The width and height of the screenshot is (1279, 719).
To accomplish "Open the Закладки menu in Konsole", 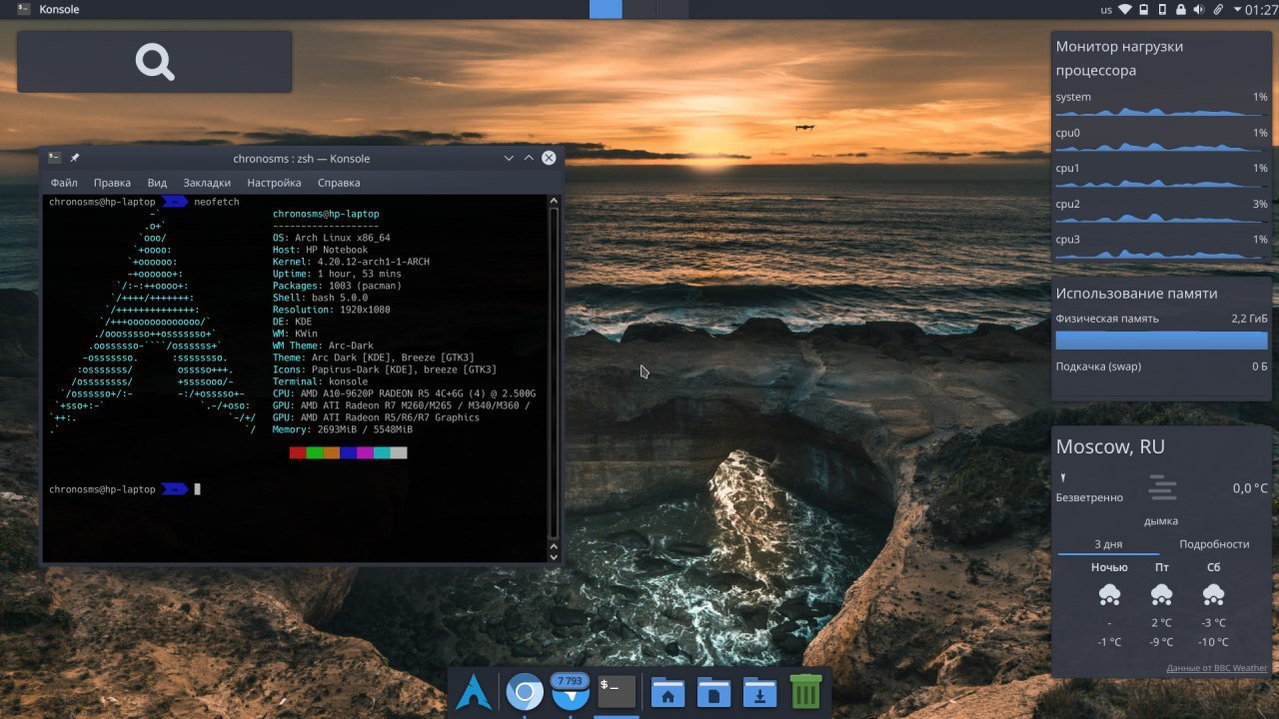I will [x=207, y=183].
